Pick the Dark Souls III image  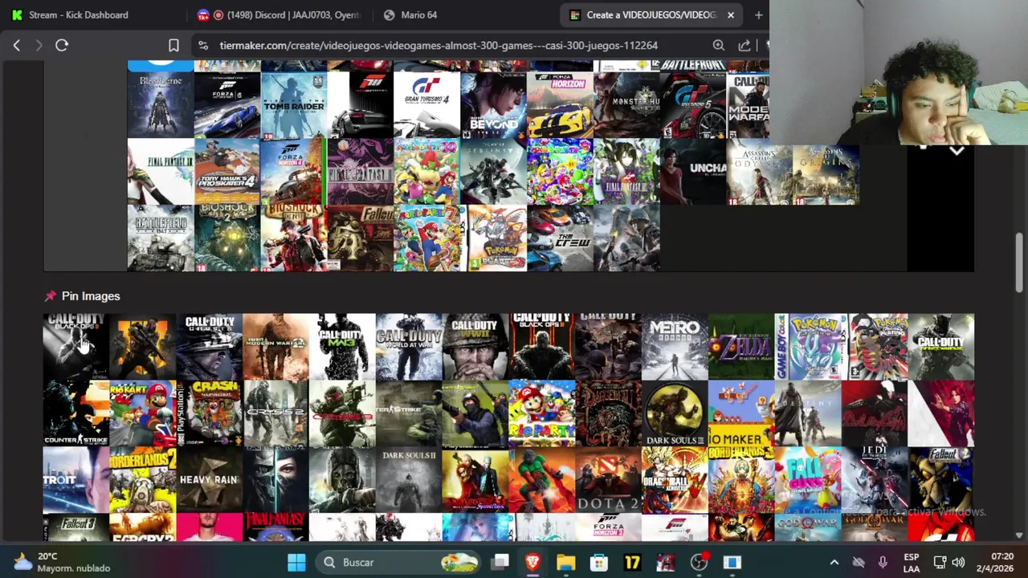tap(675, 413)
